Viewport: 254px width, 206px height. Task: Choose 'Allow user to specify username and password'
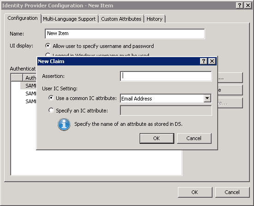(x=48, y=46)
